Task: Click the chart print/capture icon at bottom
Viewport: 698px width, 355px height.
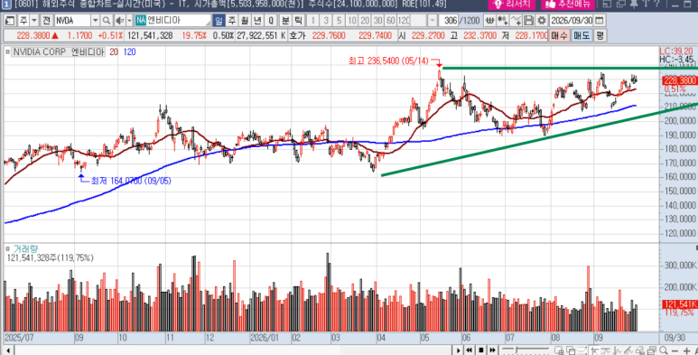Action: (652, 350)
